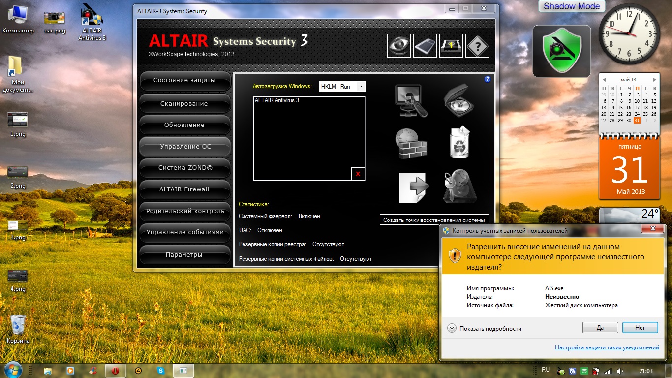The height and width of the screenshot is (378, 672).
Task: Open the CCleaner taskbar icon
Action: [93, 371]
